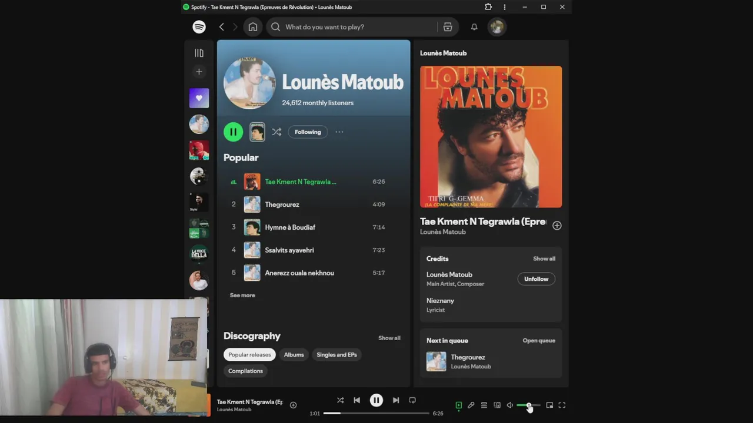Open the notifications bell
Image resolution: width=753 pixels, height=423 pixels.
474,27
